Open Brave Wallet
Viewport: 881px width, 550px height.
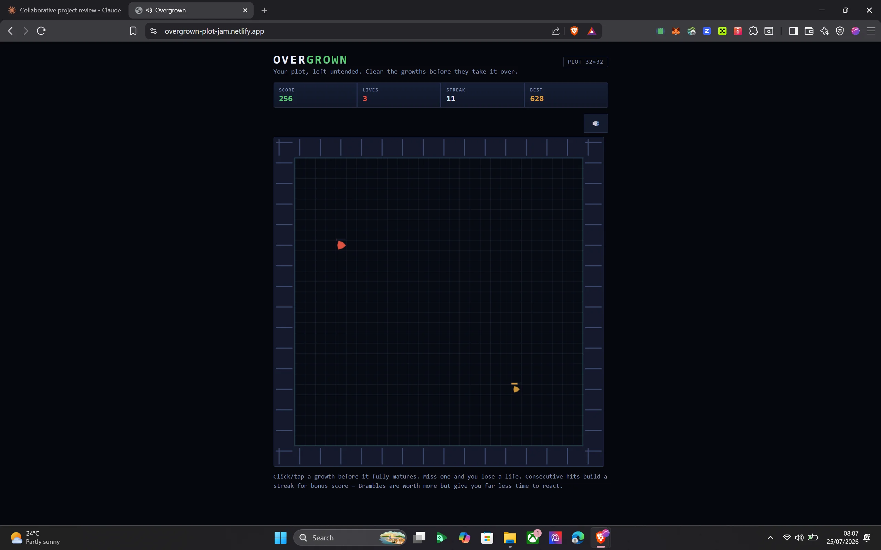(809, 31)
